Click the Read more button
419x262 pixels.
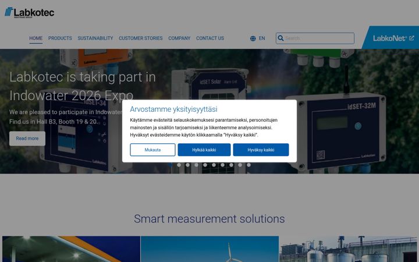click(x=27, y=139)
